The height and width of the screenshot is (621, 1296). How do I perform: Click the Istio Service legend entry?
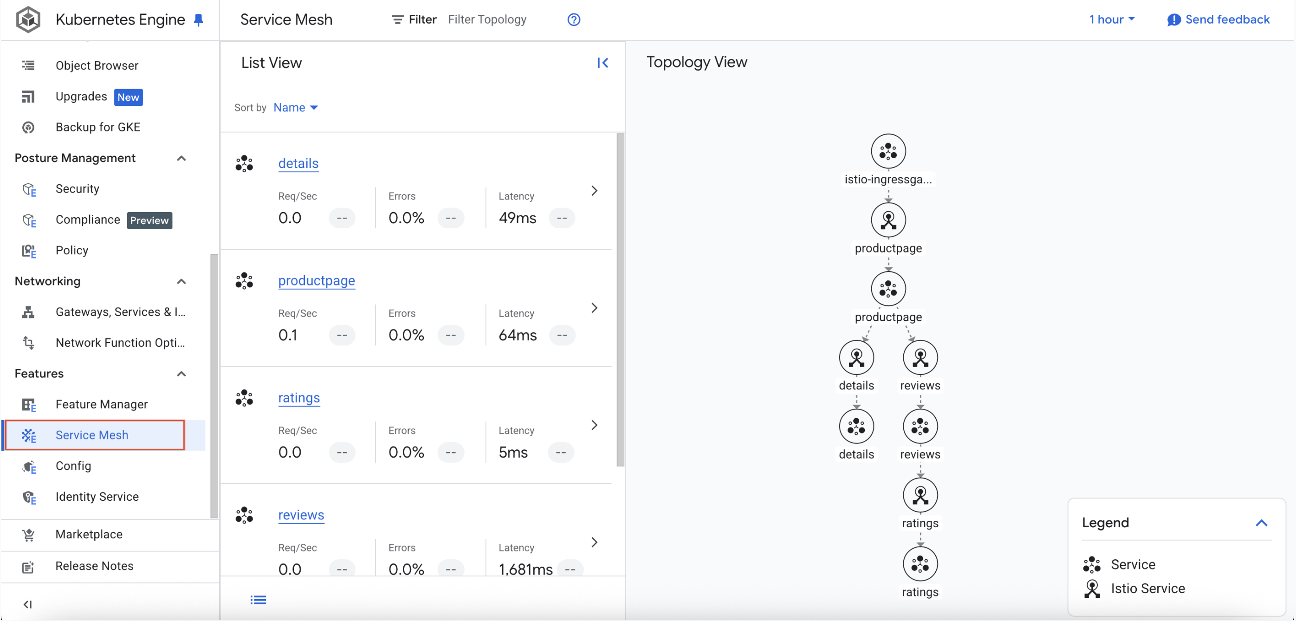point(1134,589)
